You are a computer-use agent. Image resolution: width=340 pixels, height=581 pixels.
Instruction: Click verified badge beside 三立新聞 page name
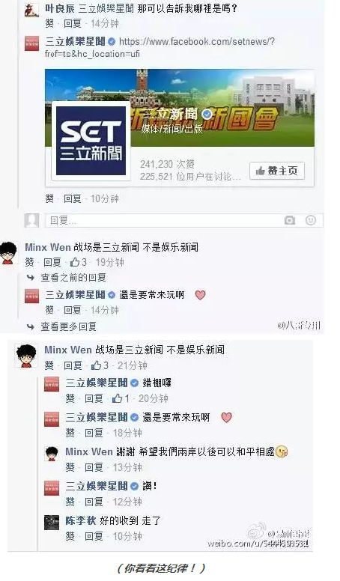pos(207,114)
